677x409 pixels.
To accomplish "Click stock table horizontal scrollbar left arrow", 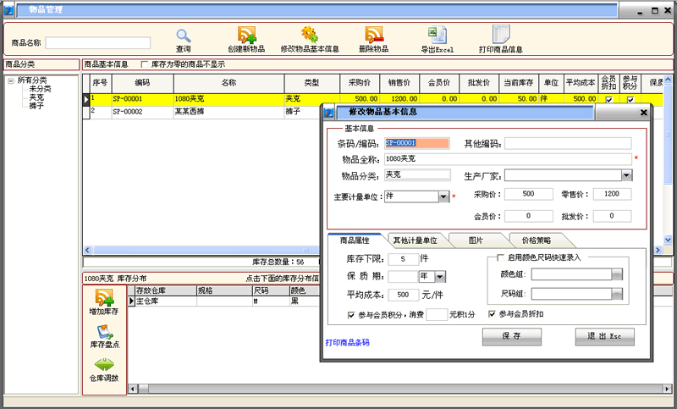I will point(133,389).
